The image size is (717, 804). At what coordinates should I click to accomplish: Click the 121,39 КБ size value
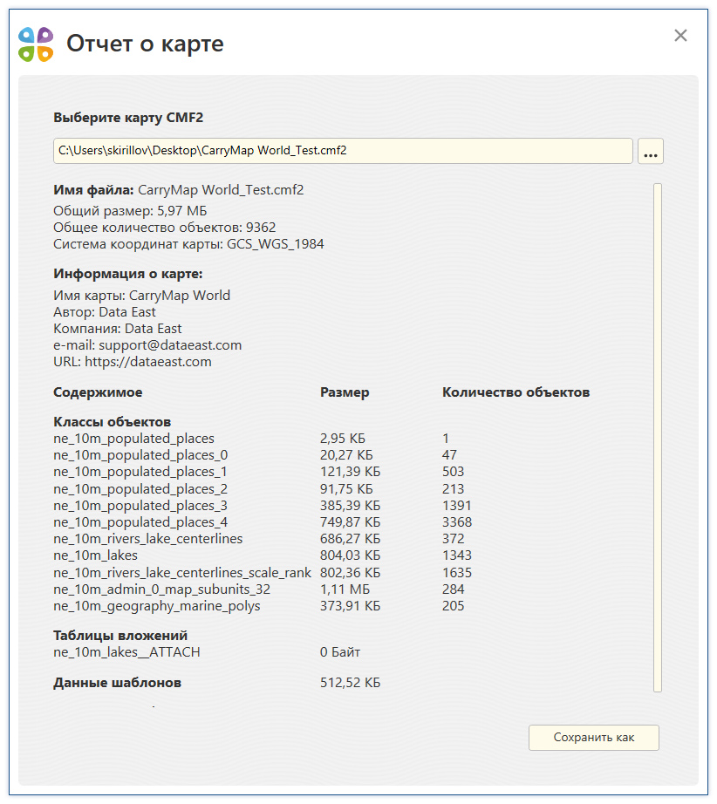tap(351, 472)
